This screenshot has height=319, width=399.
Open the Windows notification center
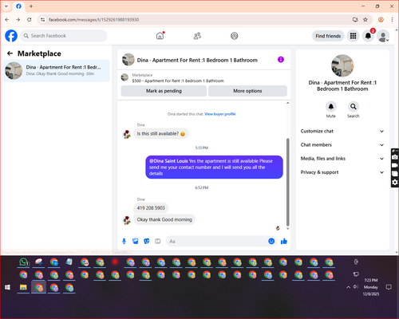389,287
